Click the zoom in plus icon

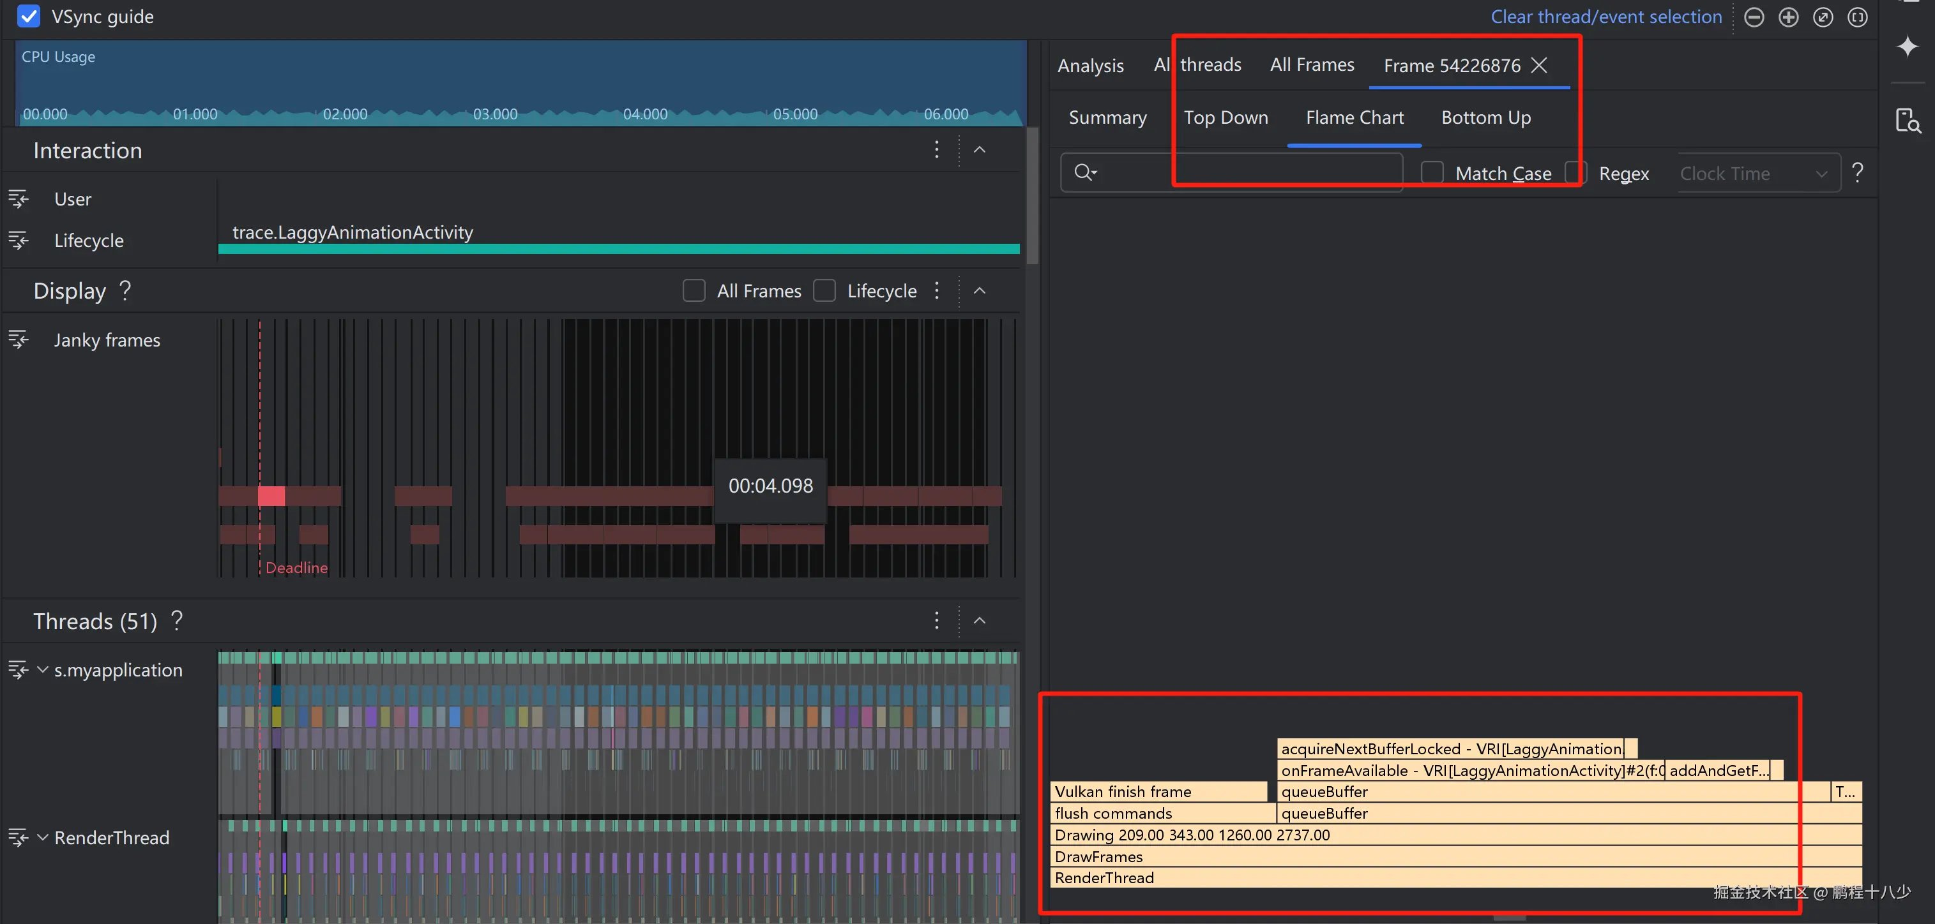coord(1789,17)
